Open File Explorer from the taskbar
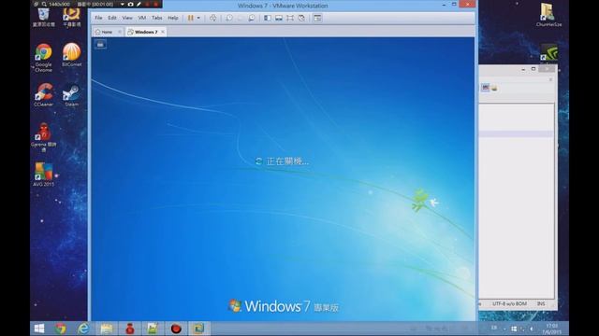This screenshot has height=336, width=599. 107,329
